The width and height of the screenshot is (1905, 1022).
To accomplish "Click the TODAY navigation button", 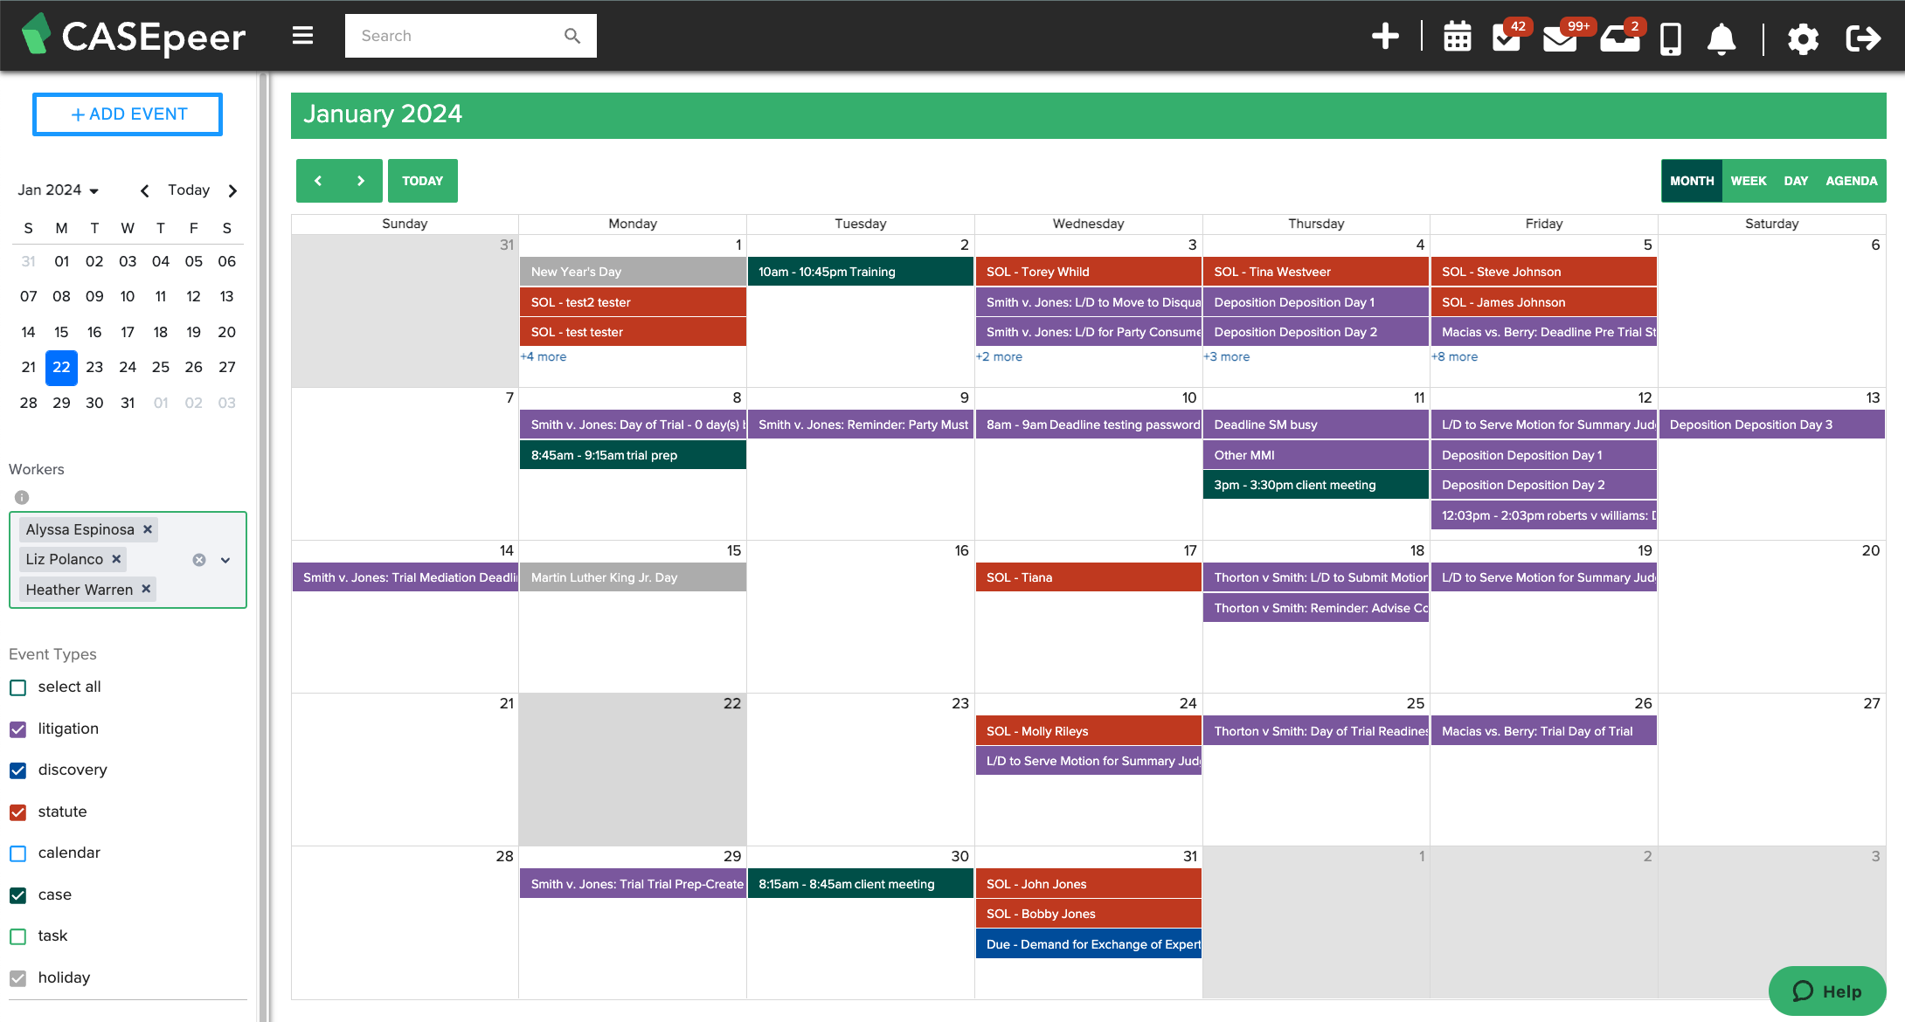I will 422,179.
